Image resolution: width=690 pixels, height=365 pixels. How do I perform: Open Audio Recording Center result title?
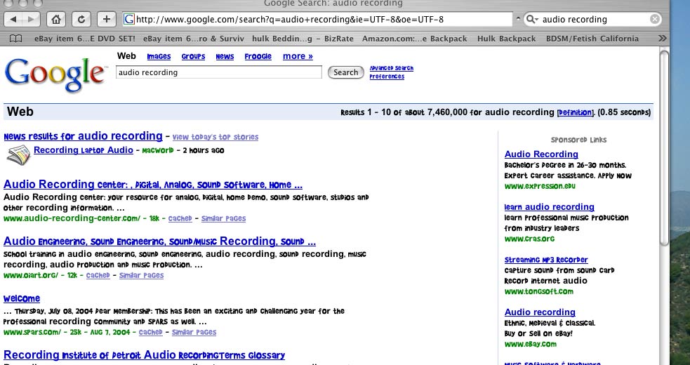(x=153, y=184)
